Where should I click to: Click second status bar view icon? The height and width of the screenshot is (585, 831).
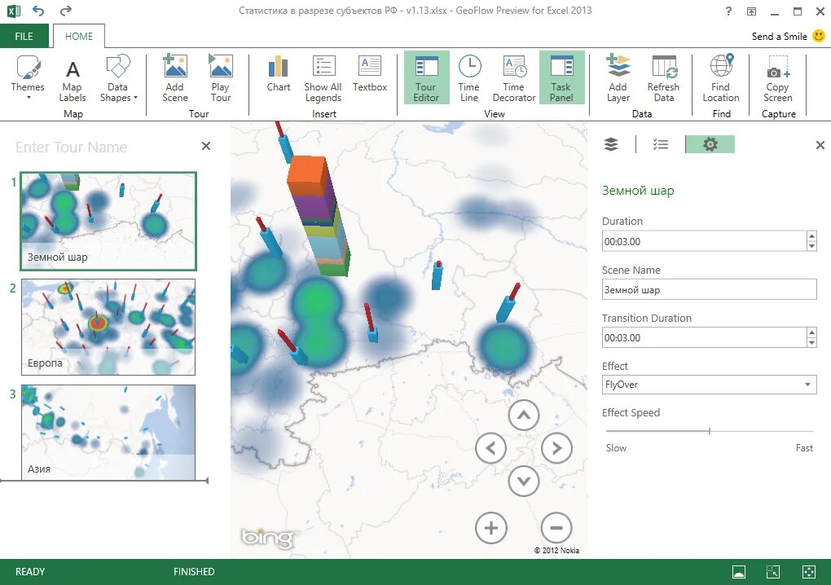[x=773, y=572]
